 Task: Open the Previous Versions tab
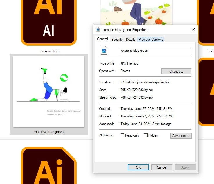pyautogui.click(x=151, y=40)
